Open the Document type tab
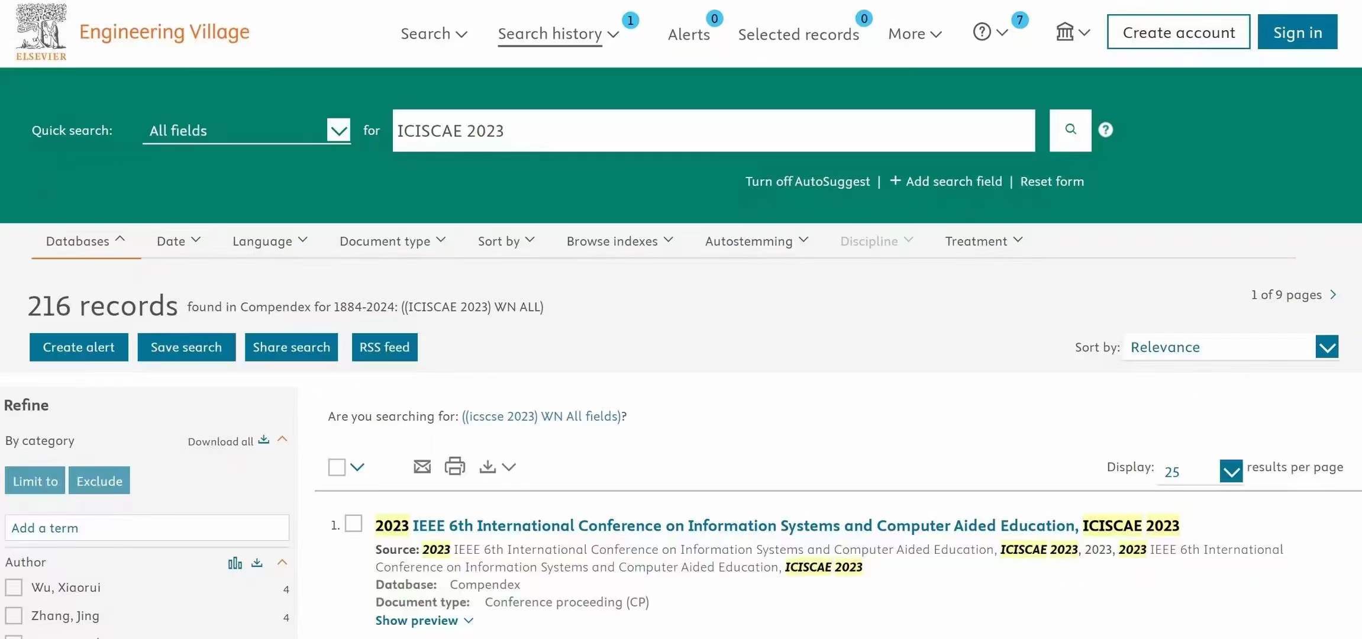 (392, 241)
